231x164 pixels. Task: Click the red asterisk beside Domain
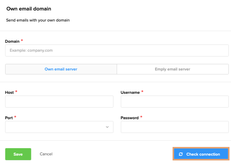pyautogui.click(x=22, y=41)
